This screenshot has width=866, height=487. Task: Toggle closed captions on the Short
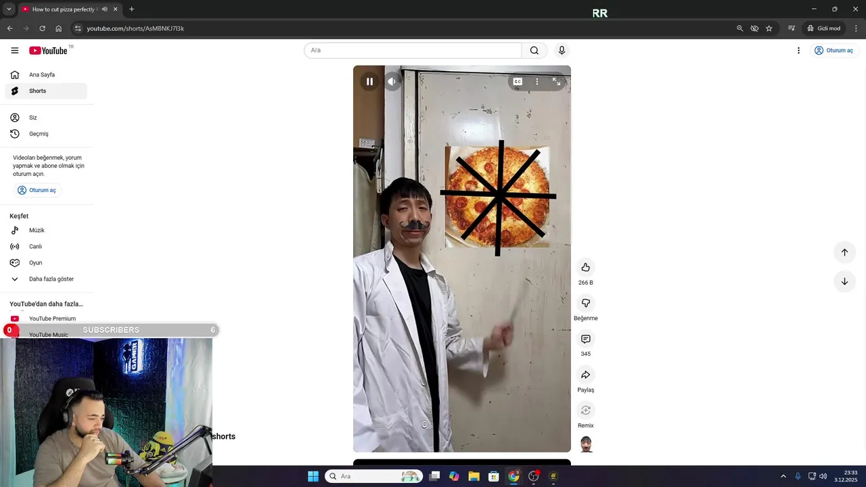click(x=518, y=82)
